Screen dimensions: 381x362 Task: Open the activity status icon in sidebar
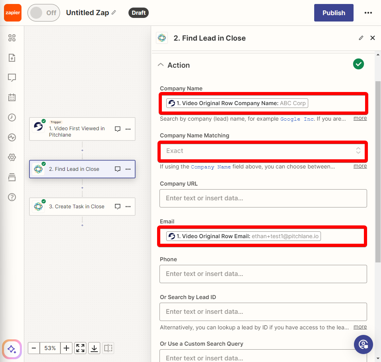tap(12, 137)
